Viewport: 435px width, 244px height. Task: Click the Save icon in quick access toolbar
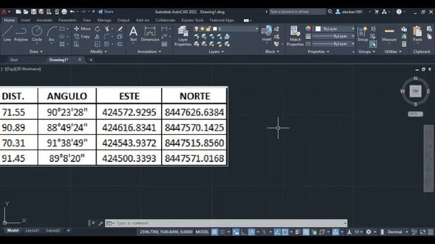tap(33, 12)
